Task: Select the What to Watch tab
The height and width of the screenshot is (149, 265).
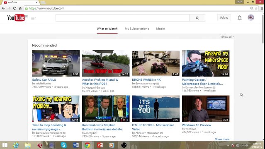Action: (x=107, y=29)
